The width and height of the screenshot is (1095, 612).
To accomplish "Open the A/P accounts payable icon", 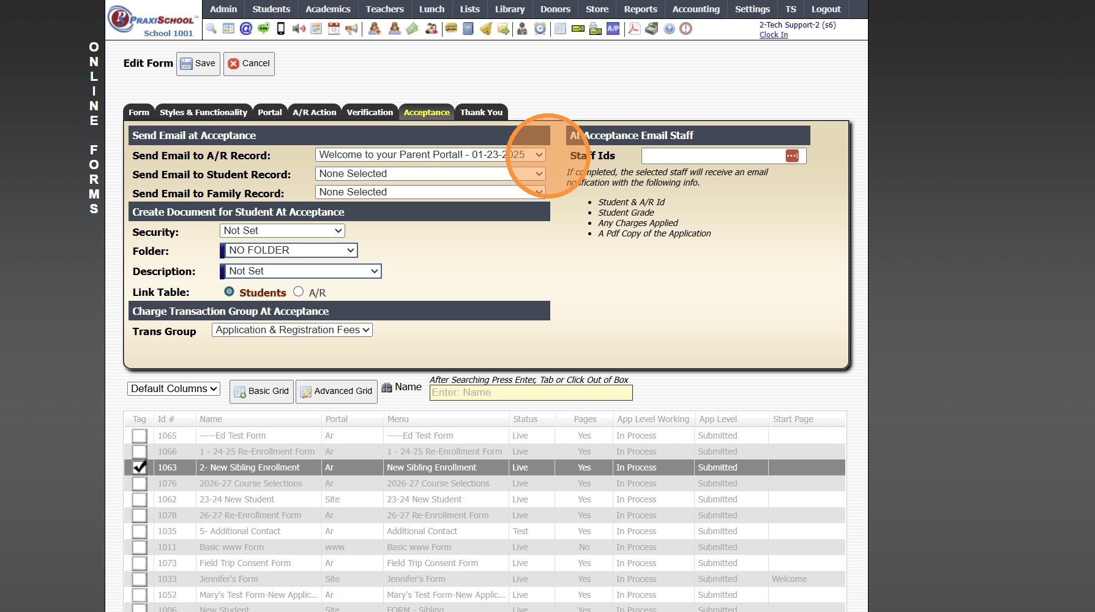I will (x=613, y=29).
